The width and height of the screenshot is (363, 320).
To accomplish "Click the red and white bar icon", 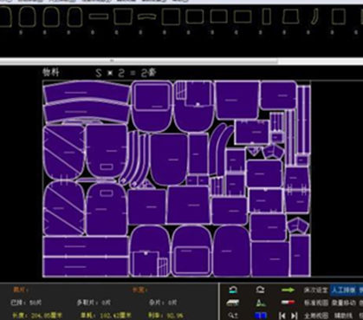I will coord(288,303).
